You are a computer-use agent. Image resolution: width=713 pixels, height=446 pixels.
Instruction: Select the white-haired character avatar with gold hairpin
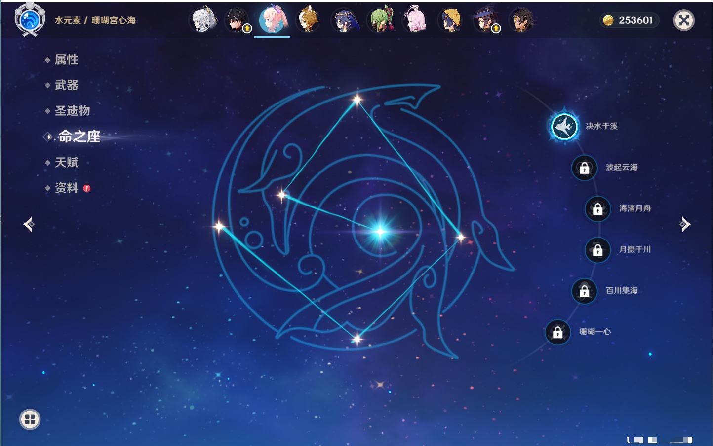202,20
